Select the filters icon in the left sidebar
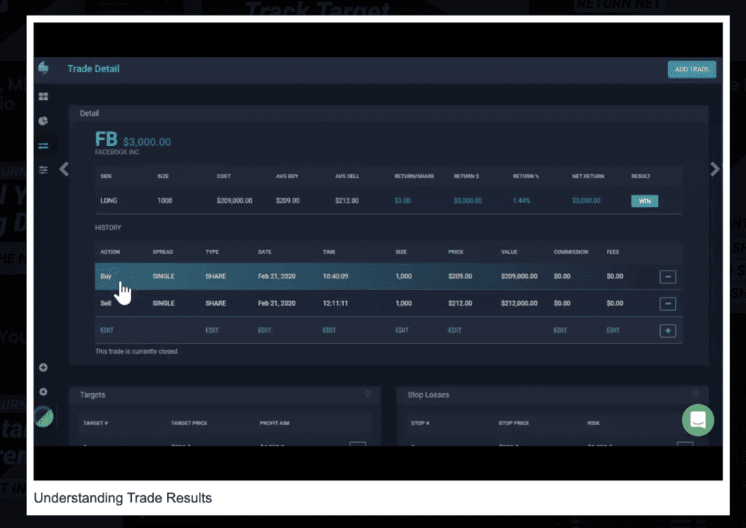Image resolution: width=746 pixels, height=528 pixels. [43, 169]
